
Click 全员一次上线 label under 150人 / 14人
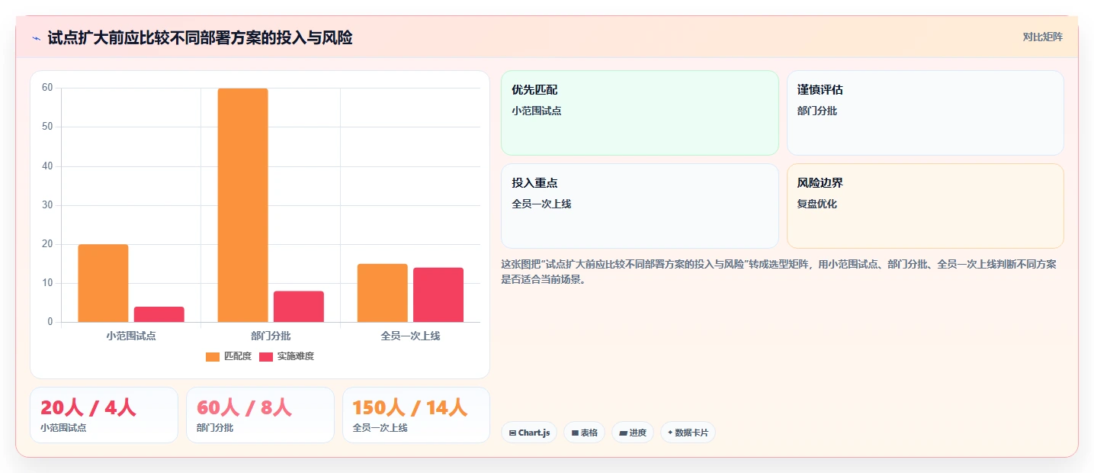tap(380, 427)
